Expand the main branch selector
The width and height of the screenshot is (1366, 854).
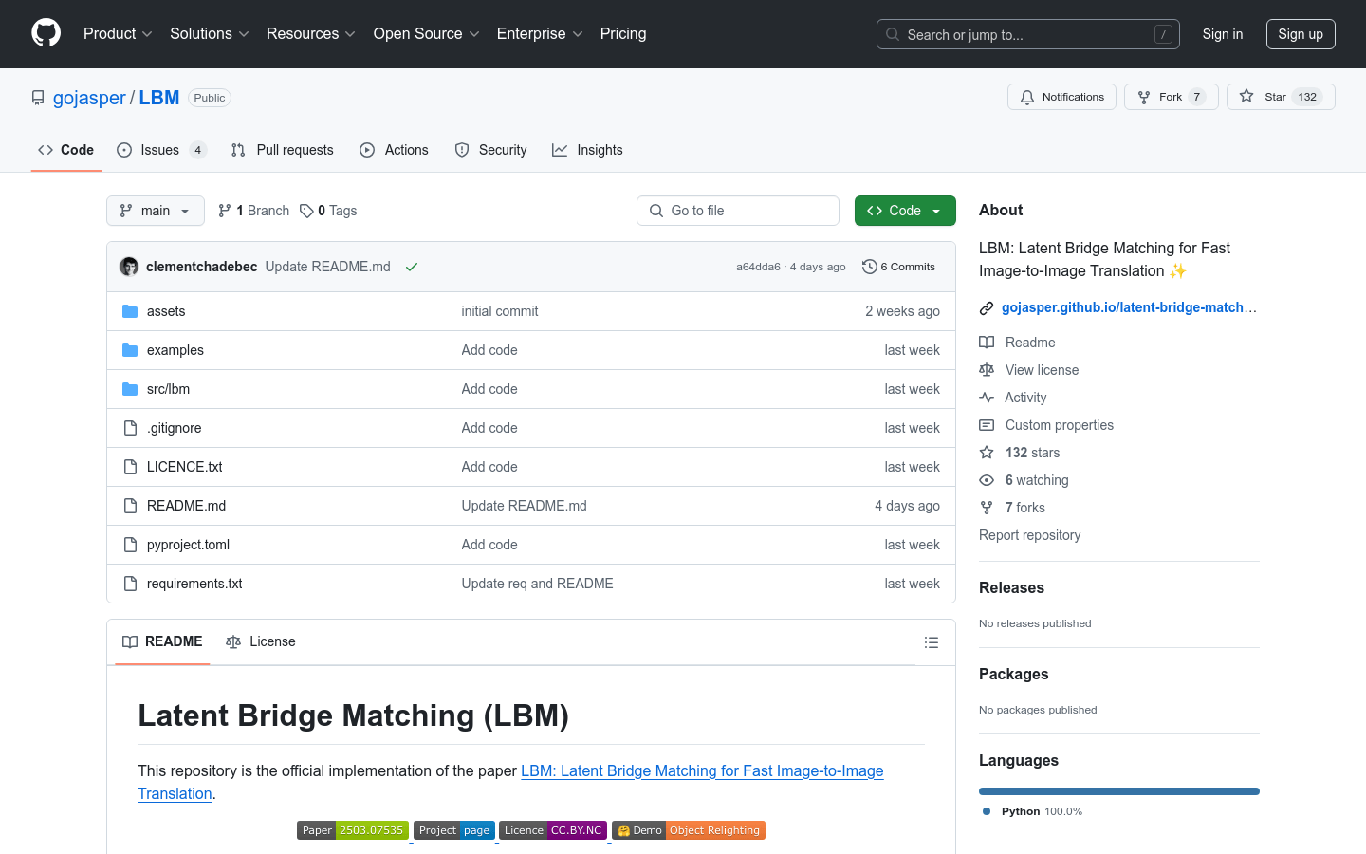[156, 211]
